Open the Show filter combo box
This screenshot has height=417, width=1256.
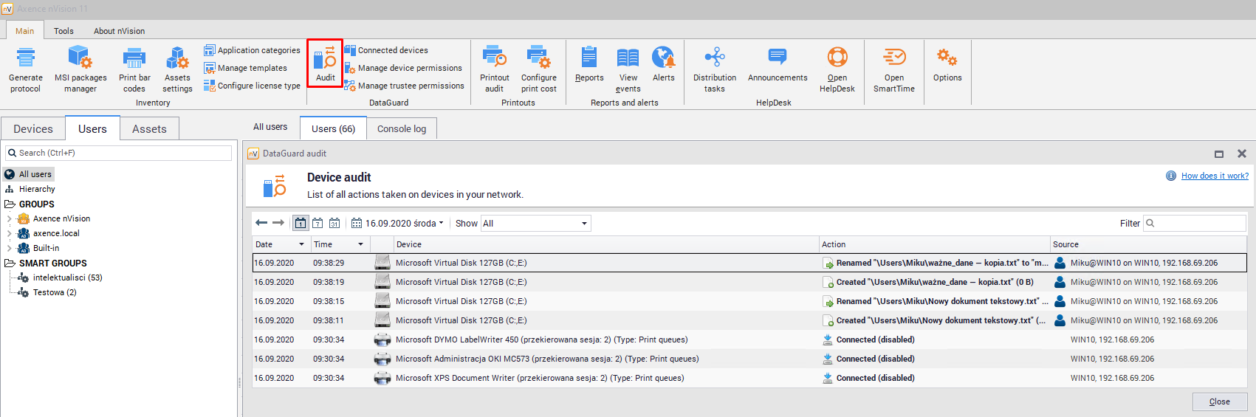(535, 224)
